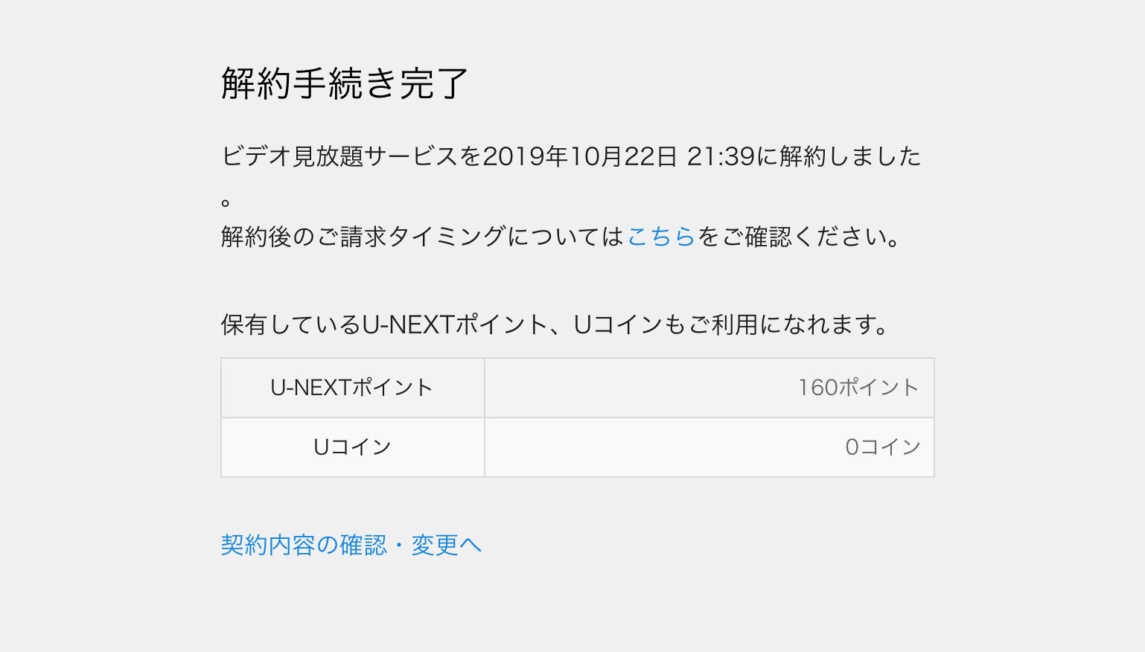Screen dimensions: 1145x652
Task: Select the U-NEXTポイント label cell in table
Action: [353, 388]
